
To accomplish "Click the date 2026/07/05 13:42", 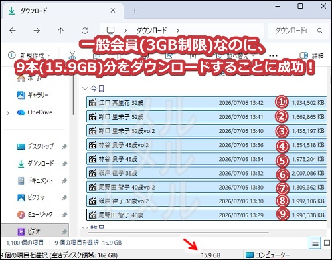I will 241,103.
